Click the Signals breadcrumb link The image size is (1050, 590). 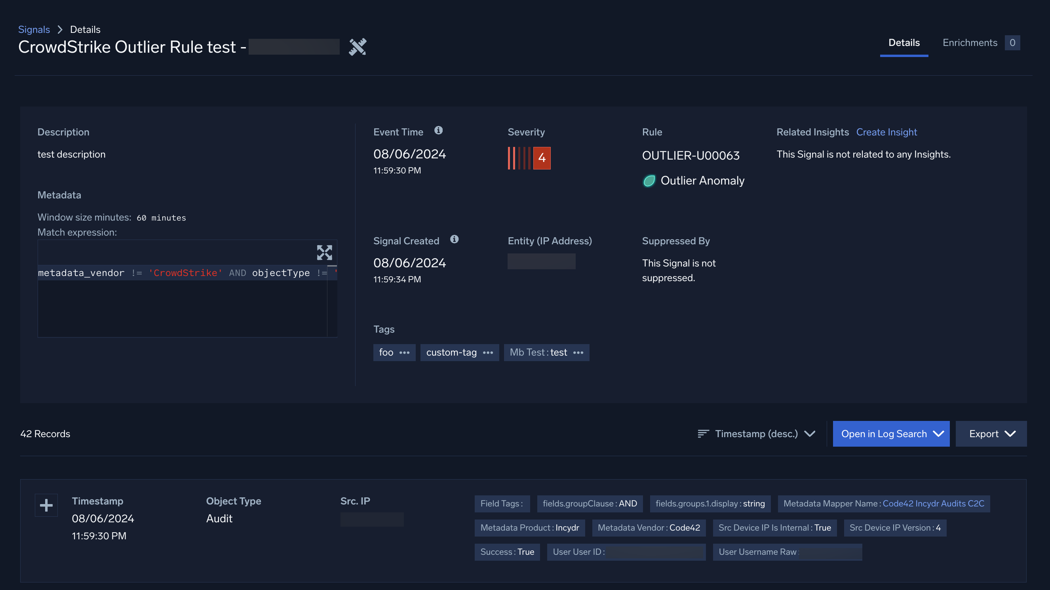[34, 29]
